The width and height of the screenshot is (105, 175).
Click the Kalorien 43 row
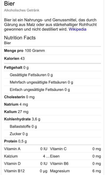(x=52, y=59)
